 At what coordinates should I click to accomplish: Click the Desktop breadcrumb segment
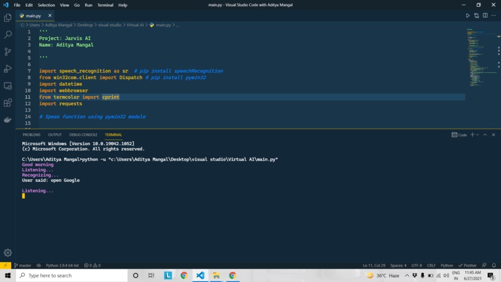tap(85, 25)
